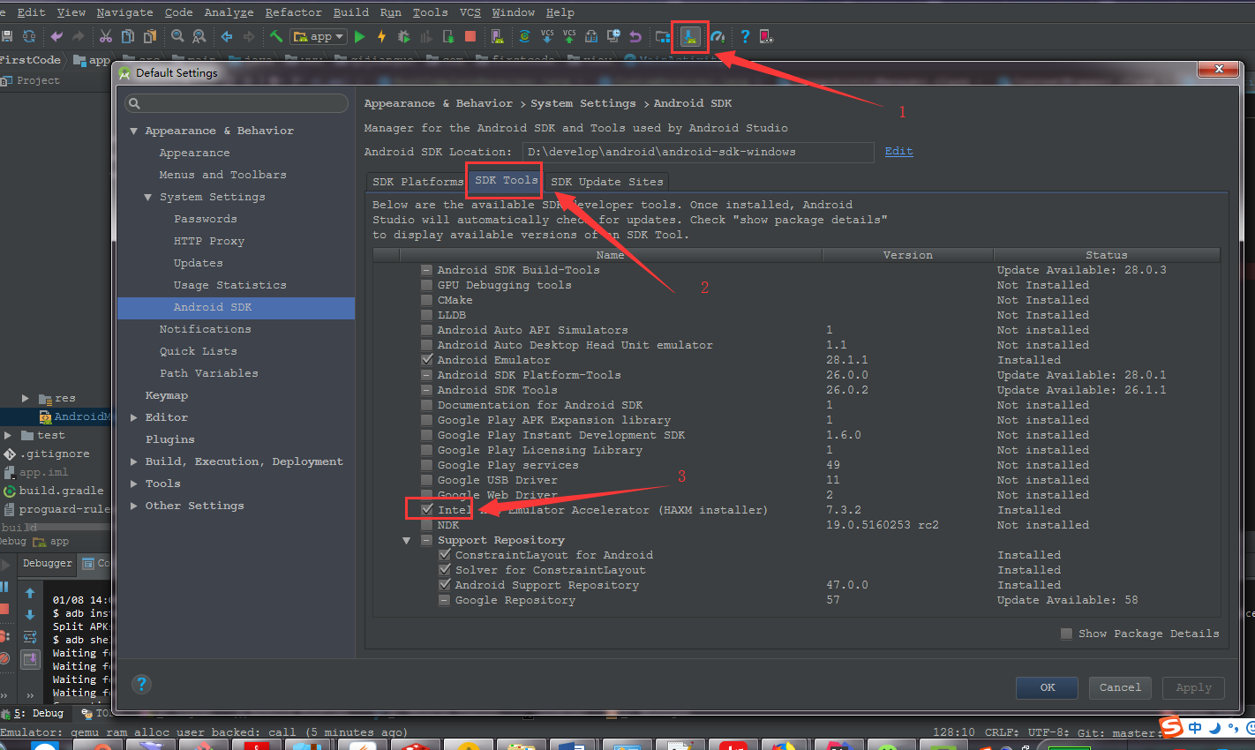This screenshot has width=1255, height=750.
Task: Click the Project Structure icon
Action: tap(663, 36)
